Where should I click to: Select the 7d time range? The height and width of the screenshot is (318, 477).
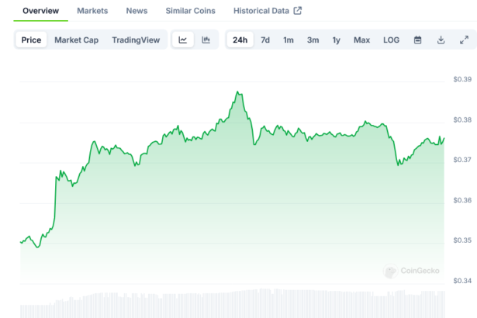point(265,40)
